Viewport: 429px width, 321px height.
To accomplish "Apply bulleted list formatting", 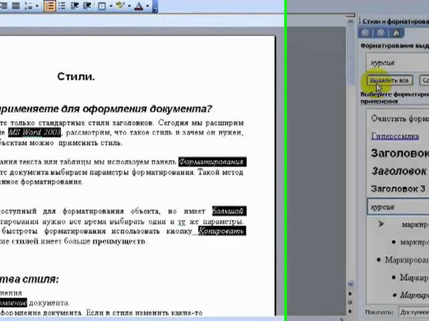I will (x=62, y=6).
